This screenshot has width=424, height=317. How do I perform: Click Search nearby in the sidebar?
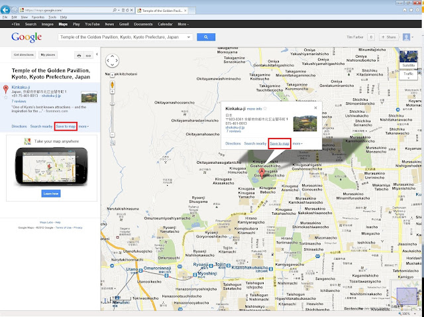click(41, 127)
